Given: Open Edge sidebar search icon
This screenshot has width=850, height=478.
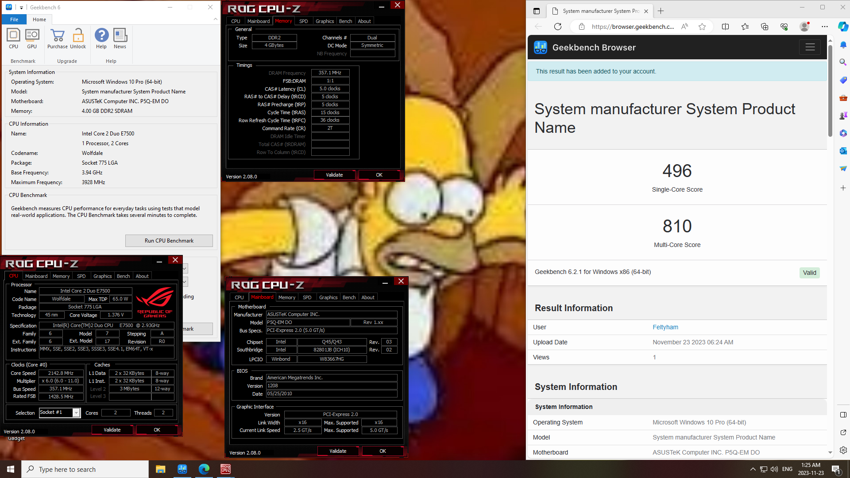Looking at the screenshot, I should [843, 62].
